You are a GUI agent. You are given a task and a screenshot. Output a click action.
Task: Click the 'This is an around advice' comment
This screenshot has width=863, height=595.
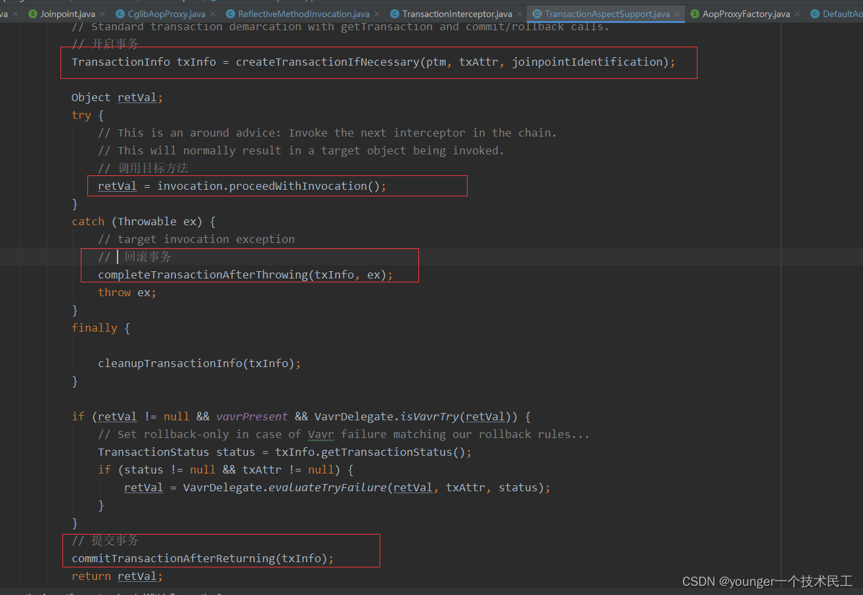(327, 133)
